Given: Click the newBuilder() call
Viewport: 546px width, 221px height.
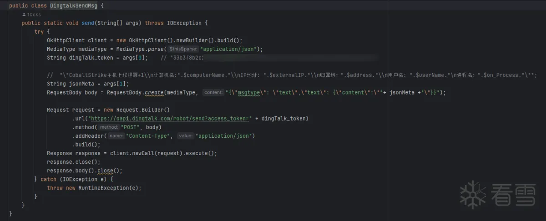Looking at the screenshot, I should pyautogui.click(x=191, y=40).
